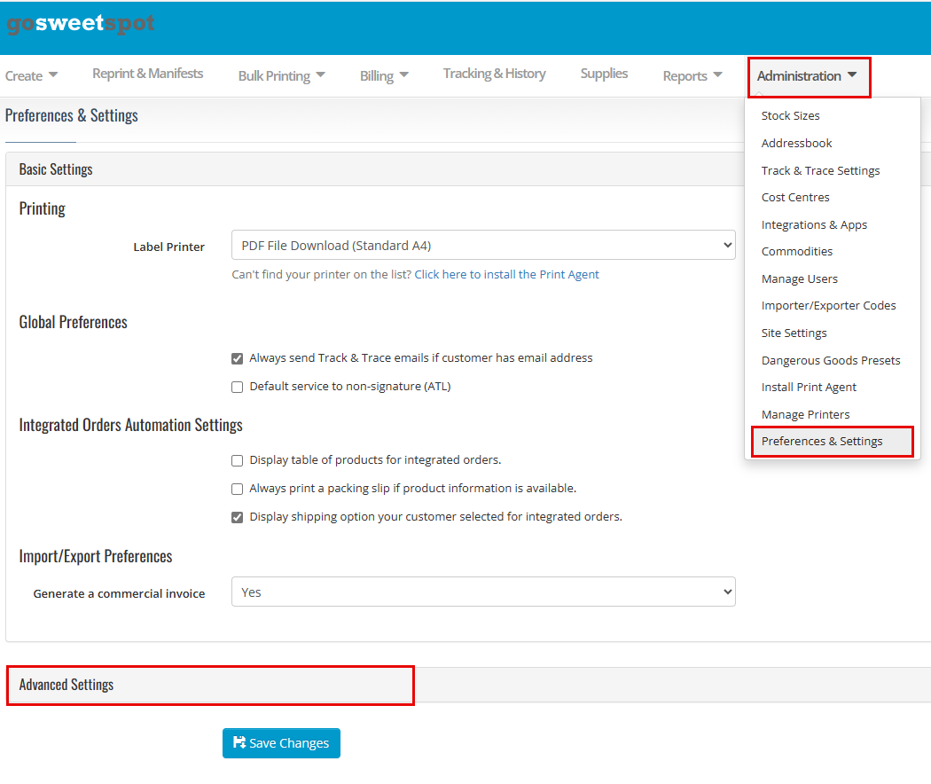Uncheck Display shipping option customer selected

pos(237,517)
